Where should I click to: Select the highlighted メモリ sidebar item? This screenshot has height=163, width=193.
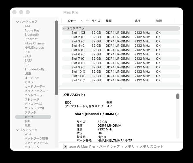(33, 117)
